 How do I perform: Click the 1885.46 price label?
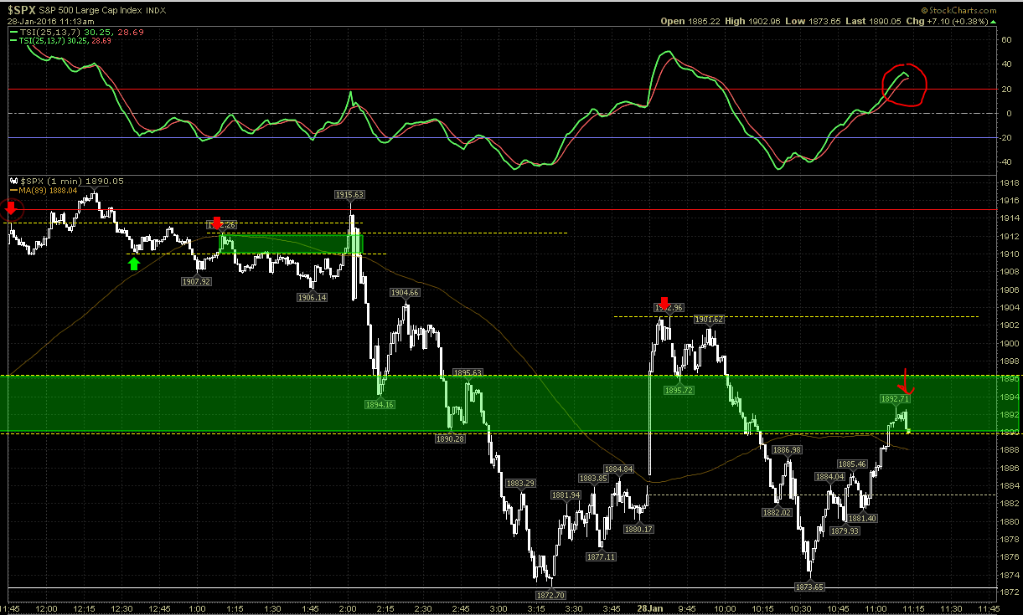click(x=851, y=464)
